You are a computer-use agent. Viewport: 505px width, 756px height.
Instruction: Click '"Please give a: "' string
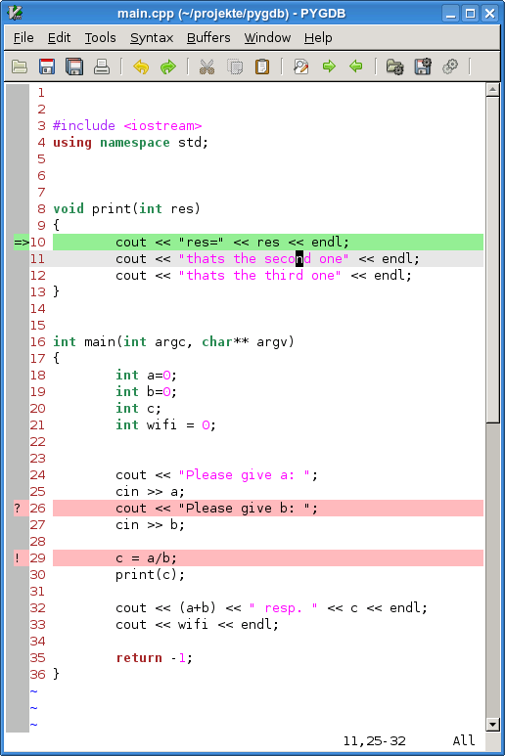point(244,475)
